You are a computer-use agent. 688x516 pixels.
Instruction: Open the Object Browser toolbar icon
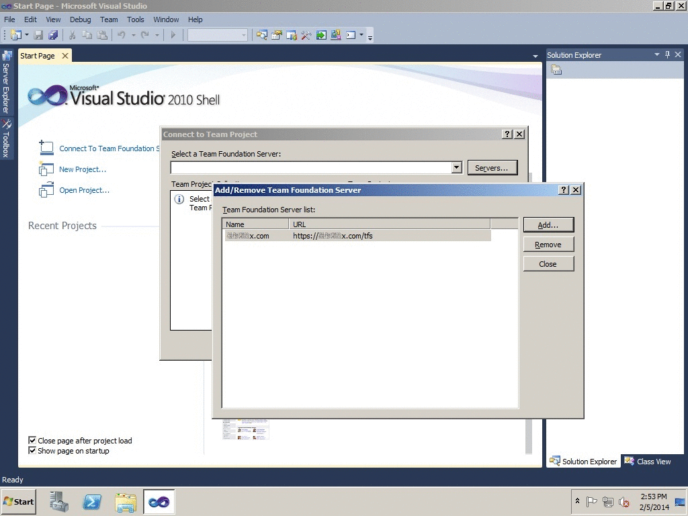292,35
